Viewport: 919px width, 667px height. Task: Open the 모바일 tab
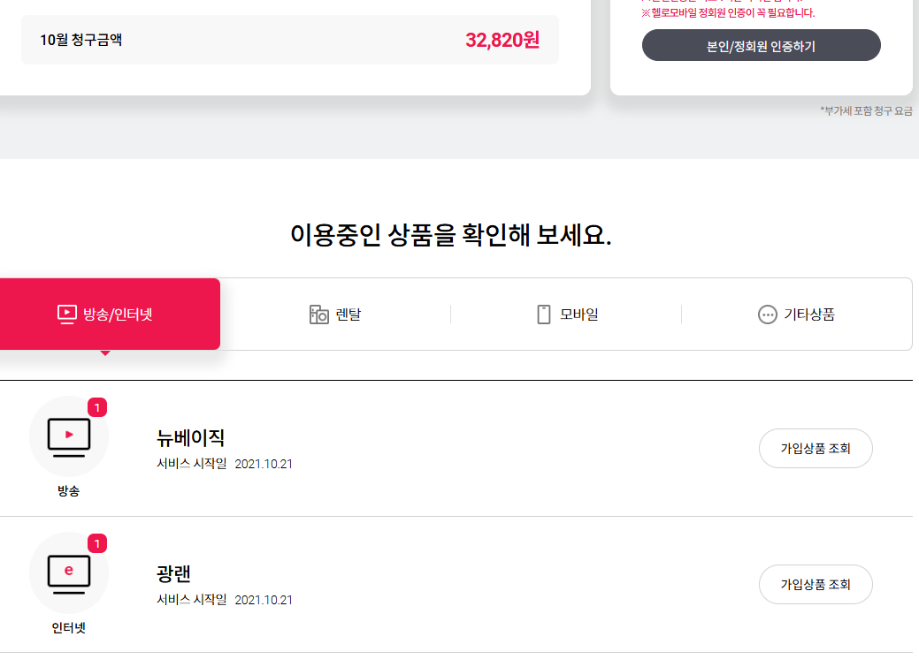click(566, 315)
